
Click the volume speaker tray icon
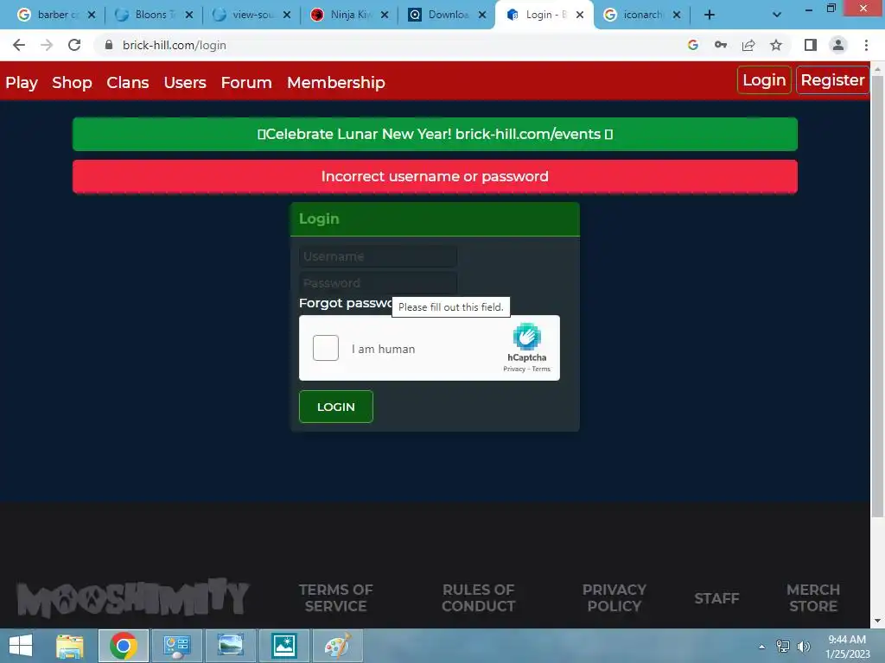803,646
